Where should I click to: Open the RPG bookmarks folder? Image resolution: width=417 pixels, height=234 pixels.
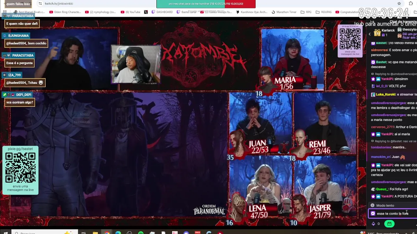point(306,12)
